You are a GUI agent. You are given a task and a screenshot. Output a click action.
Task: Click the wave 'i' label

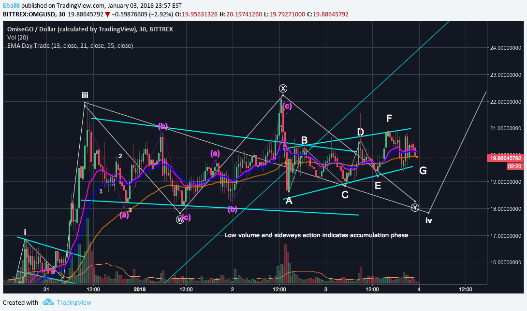pos(25,232)
